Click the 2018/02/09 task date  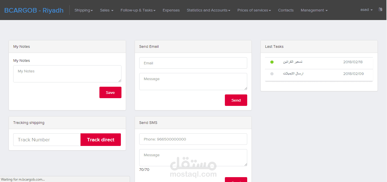coord(353,74)
